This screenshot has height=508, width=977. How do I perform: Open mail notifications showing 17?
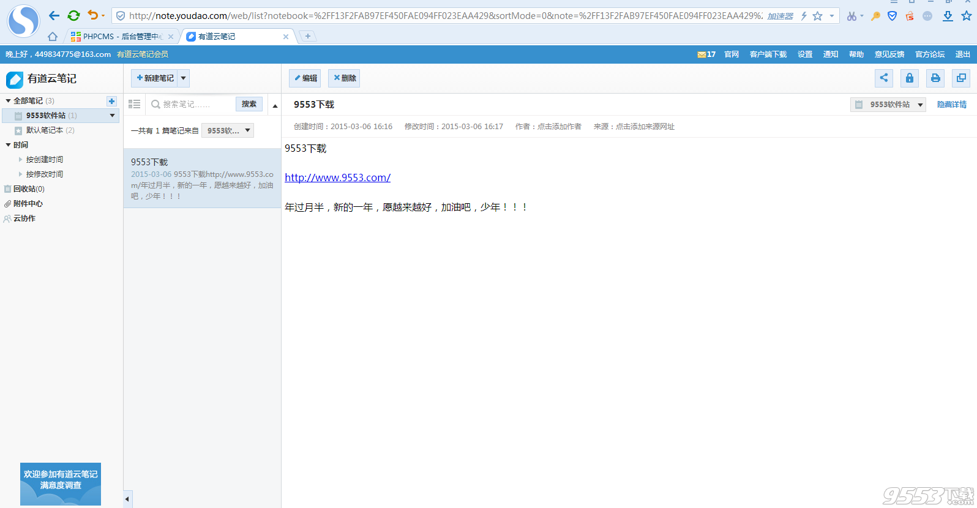706,54
